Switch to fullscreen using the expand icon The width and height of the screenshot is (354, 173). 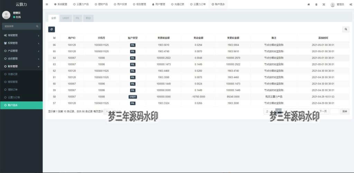pos(324,4)
